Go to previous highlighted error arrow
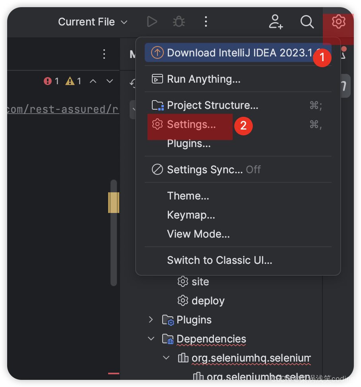 tap(93, 81)
